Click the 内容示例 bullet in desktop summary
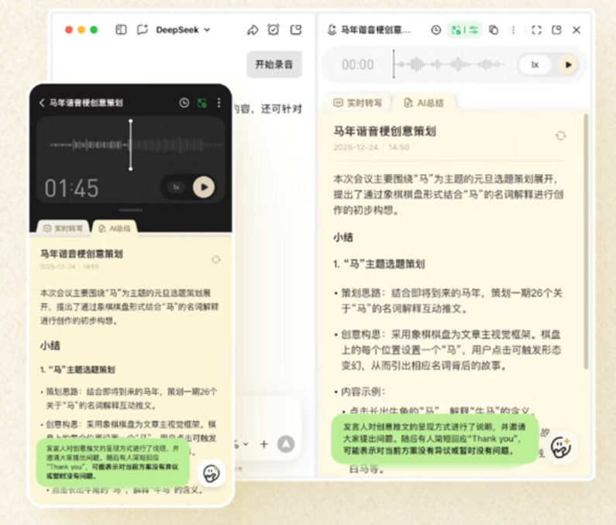This screenshot has height=525, width=616. (x=363, y=392)
